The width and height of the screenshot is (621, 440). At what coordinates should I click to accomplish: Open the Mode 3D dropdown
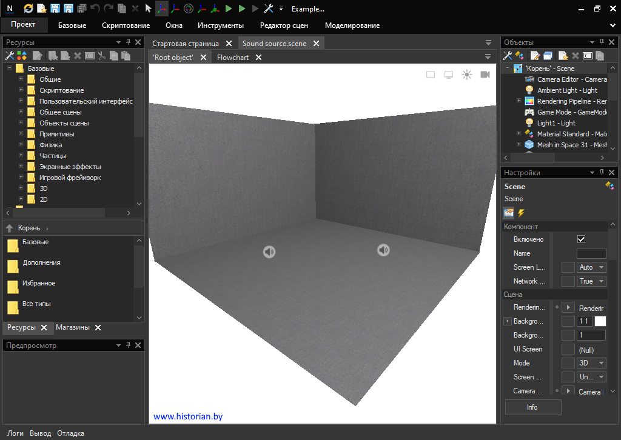(x=591, y=363)
